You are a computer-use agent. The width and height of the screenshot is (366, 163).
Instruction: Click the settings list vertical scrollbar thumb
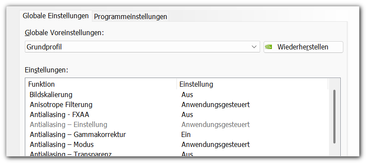[x=334, y=117]
